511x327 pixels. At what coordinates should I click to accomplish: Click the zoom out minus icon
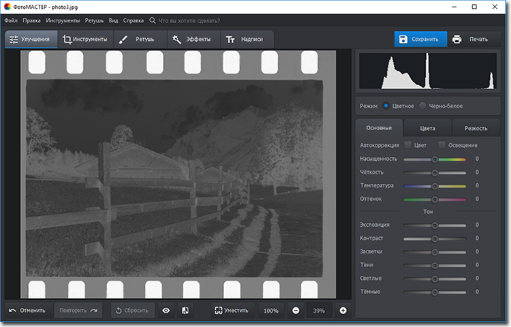point(296,311)
